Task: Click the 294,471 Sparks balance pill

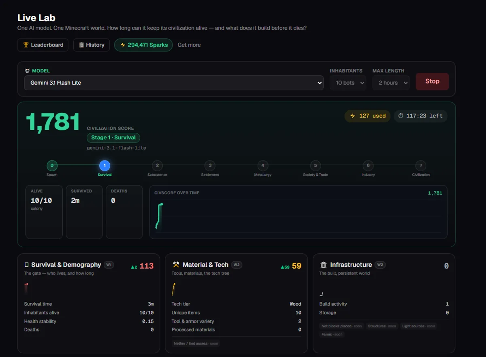Action: (x=143, y=45)
